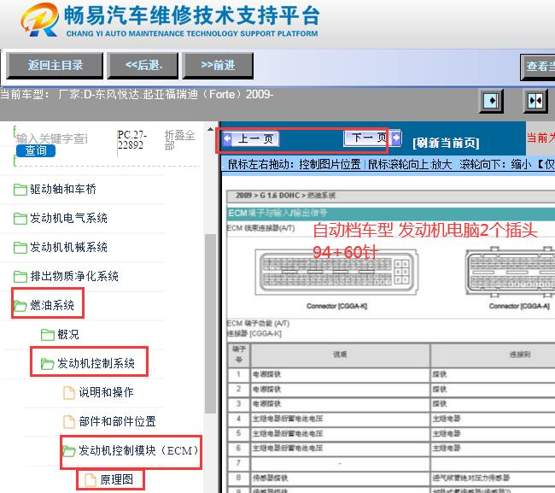Image resolution: width=555 pixels, height=493 pixels.
Task: Click the terminal 4 row in the table
Action: point(391,419)
